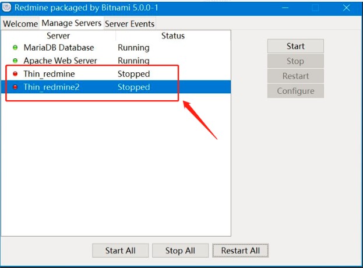Open the Server Events tab
This screenshot has width=363, height=268.
[x=129, y=24]
